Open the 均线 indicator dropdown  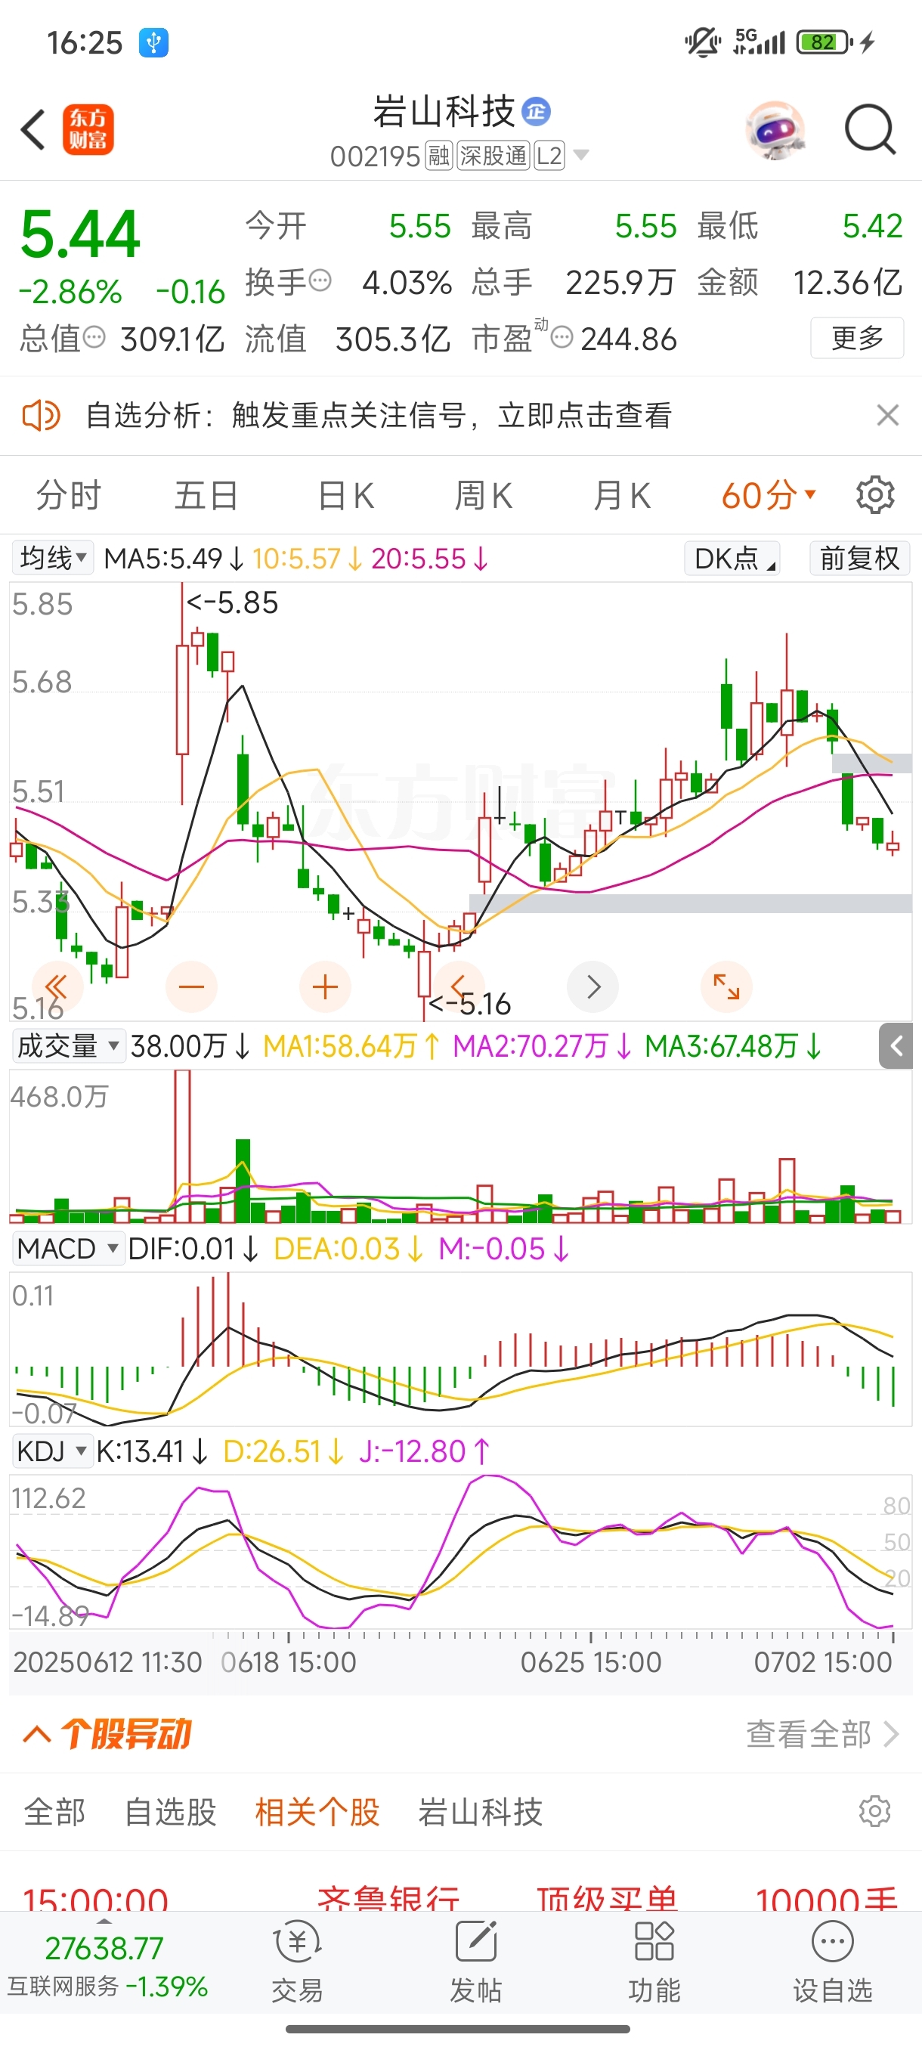(52, 558)
